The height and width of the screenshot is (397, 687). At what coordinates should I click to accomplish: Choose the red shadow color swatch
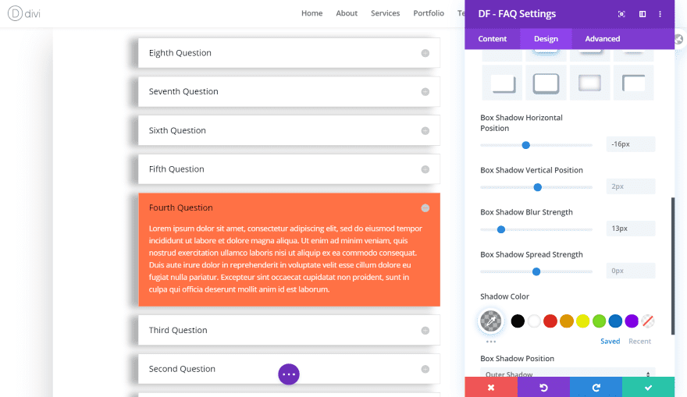(550, 321)
